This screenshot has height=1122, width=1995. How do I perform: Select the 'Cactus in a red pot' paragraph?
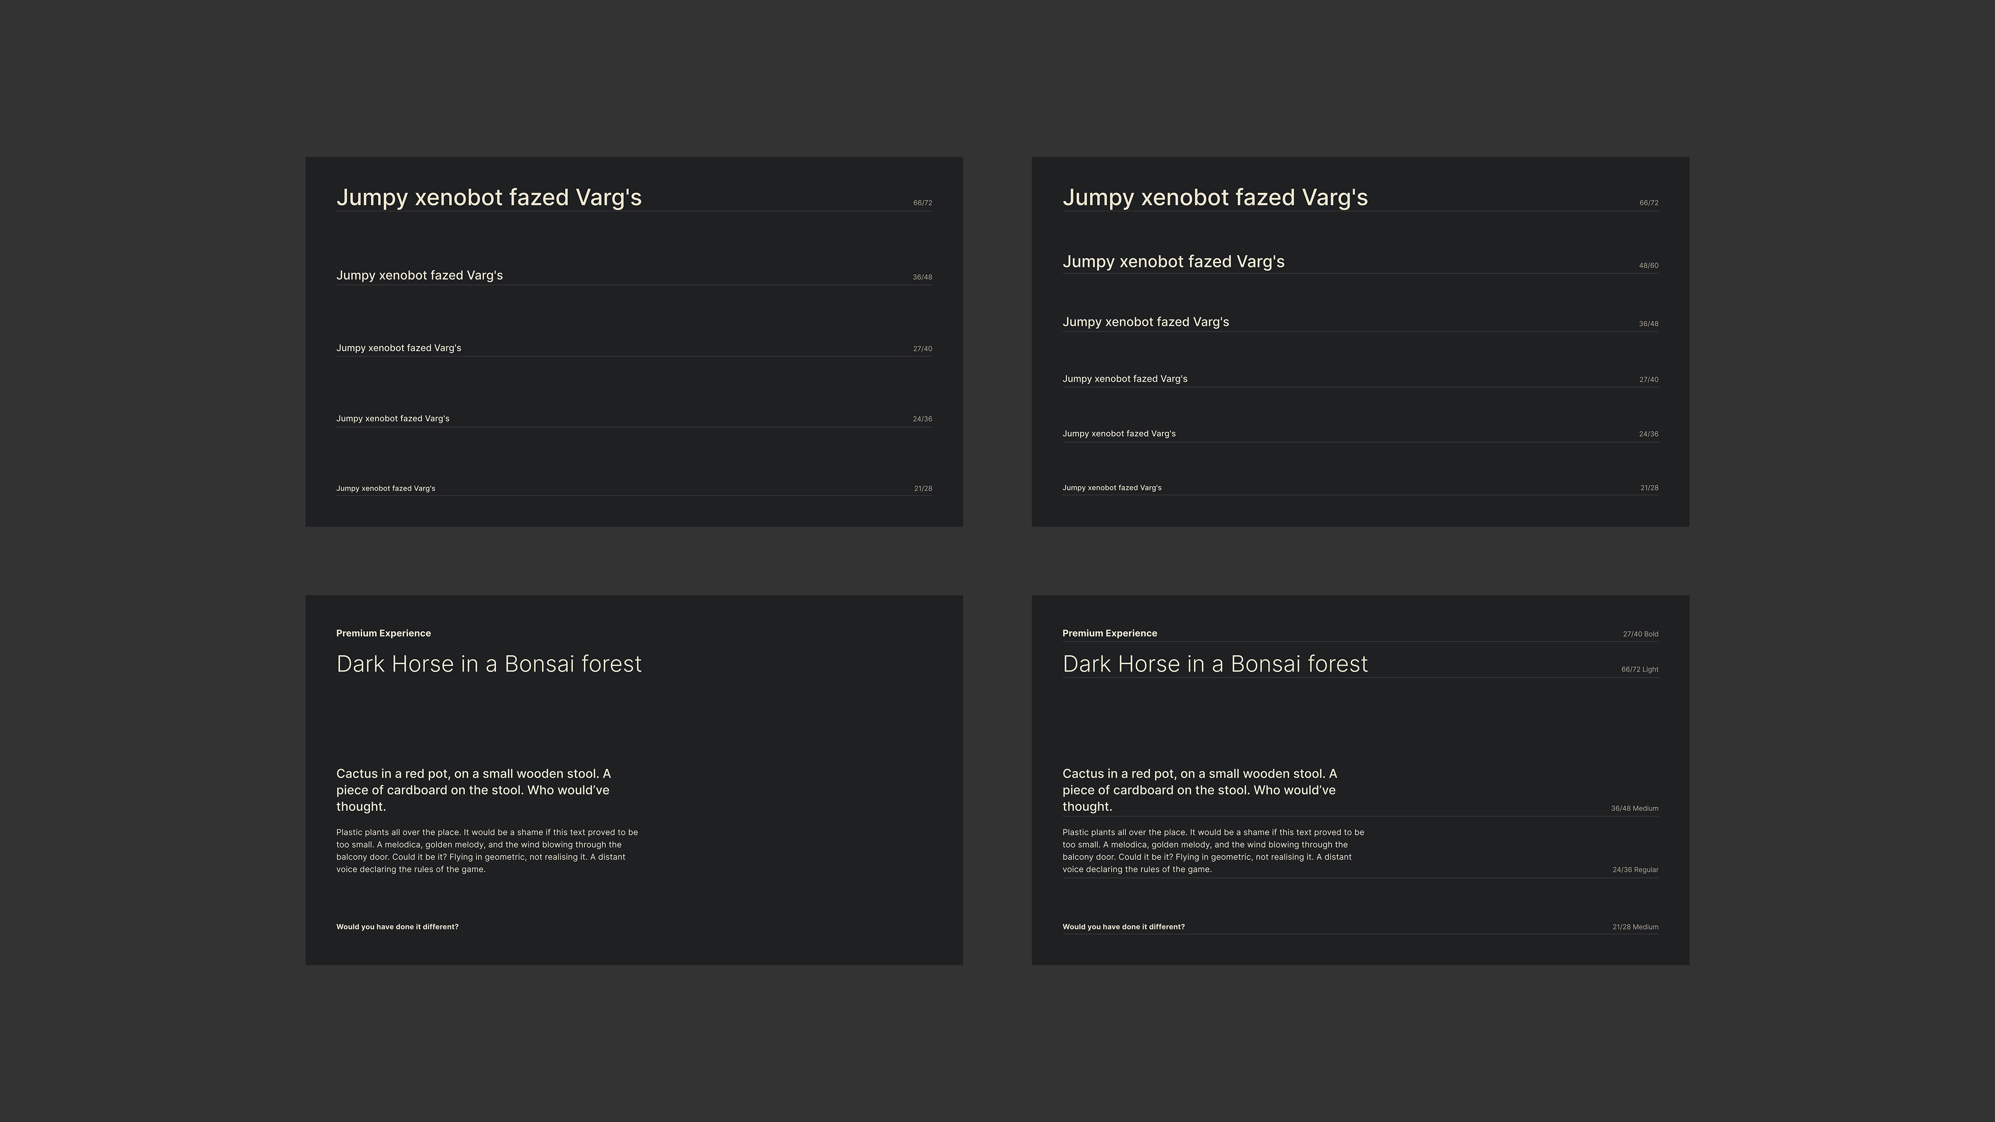[x=472, y=790]
